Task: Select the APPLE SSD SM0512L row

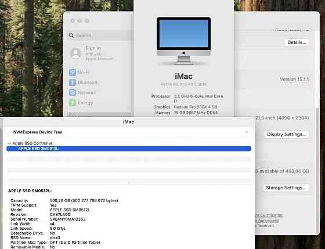Action: [129, 149]
